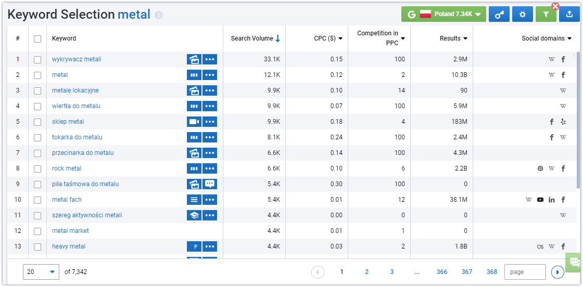
Task: Select the checkbox for metal keyword
Action: point(37,75)
